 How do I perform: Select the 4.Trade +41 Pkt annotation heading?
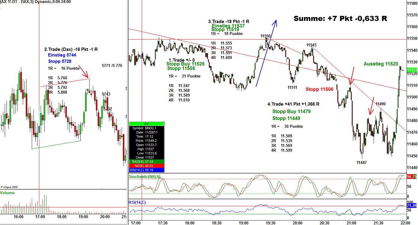pos(293,104)
